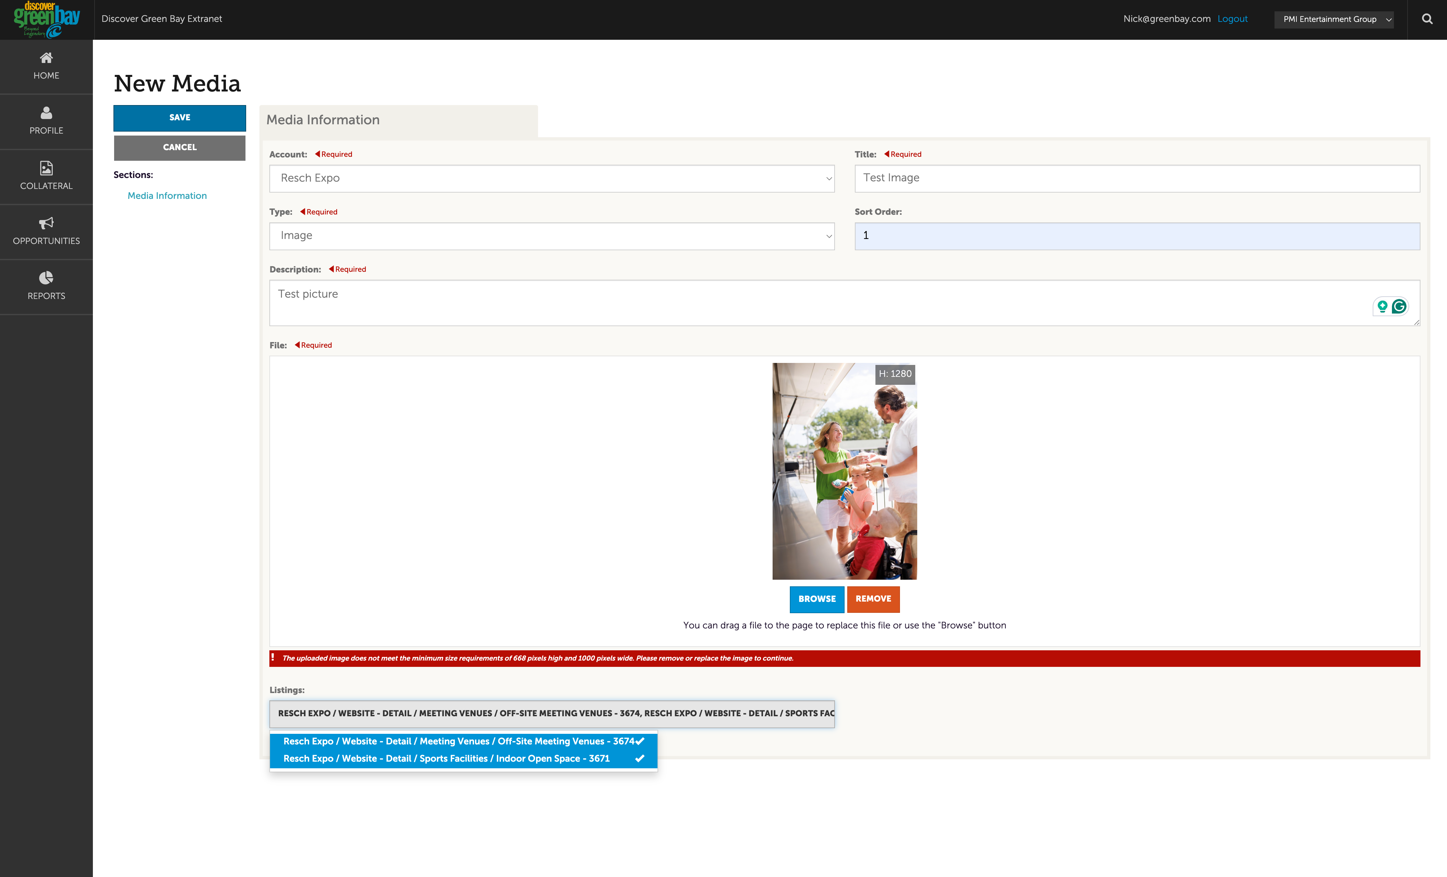The width and height of the screenshot is (1447, 877).
Task: Open the Reports pie chart icon
Action: (46, 277)
